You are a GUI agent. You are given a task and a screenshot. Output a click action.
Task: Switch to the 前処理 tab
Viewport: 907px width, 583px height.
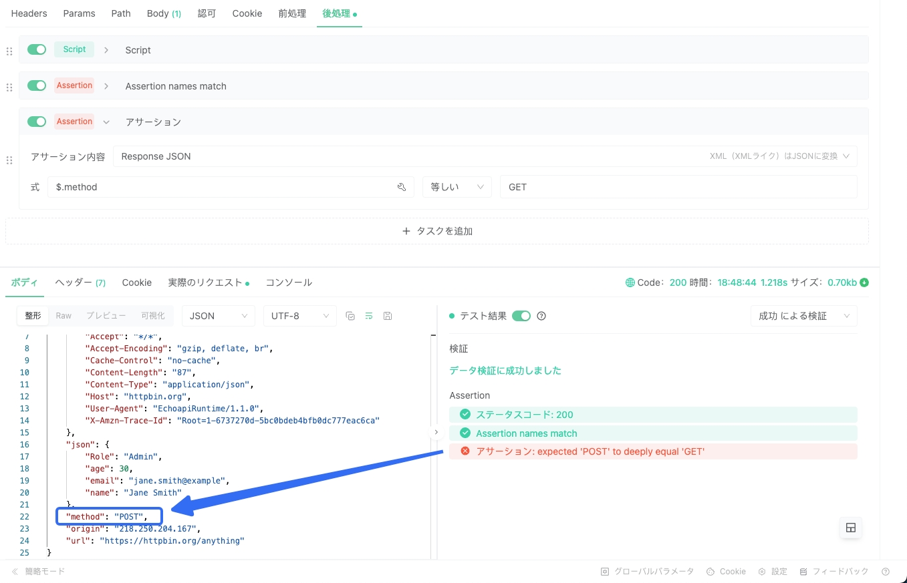click(292, 13)
